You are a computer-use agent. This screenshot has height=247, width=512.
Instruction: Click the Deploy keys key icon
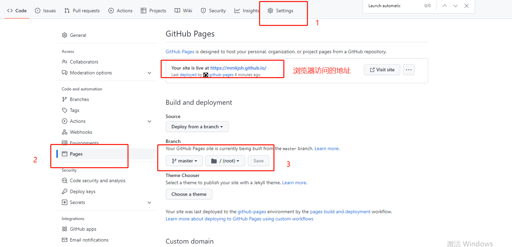click(65, 191)
